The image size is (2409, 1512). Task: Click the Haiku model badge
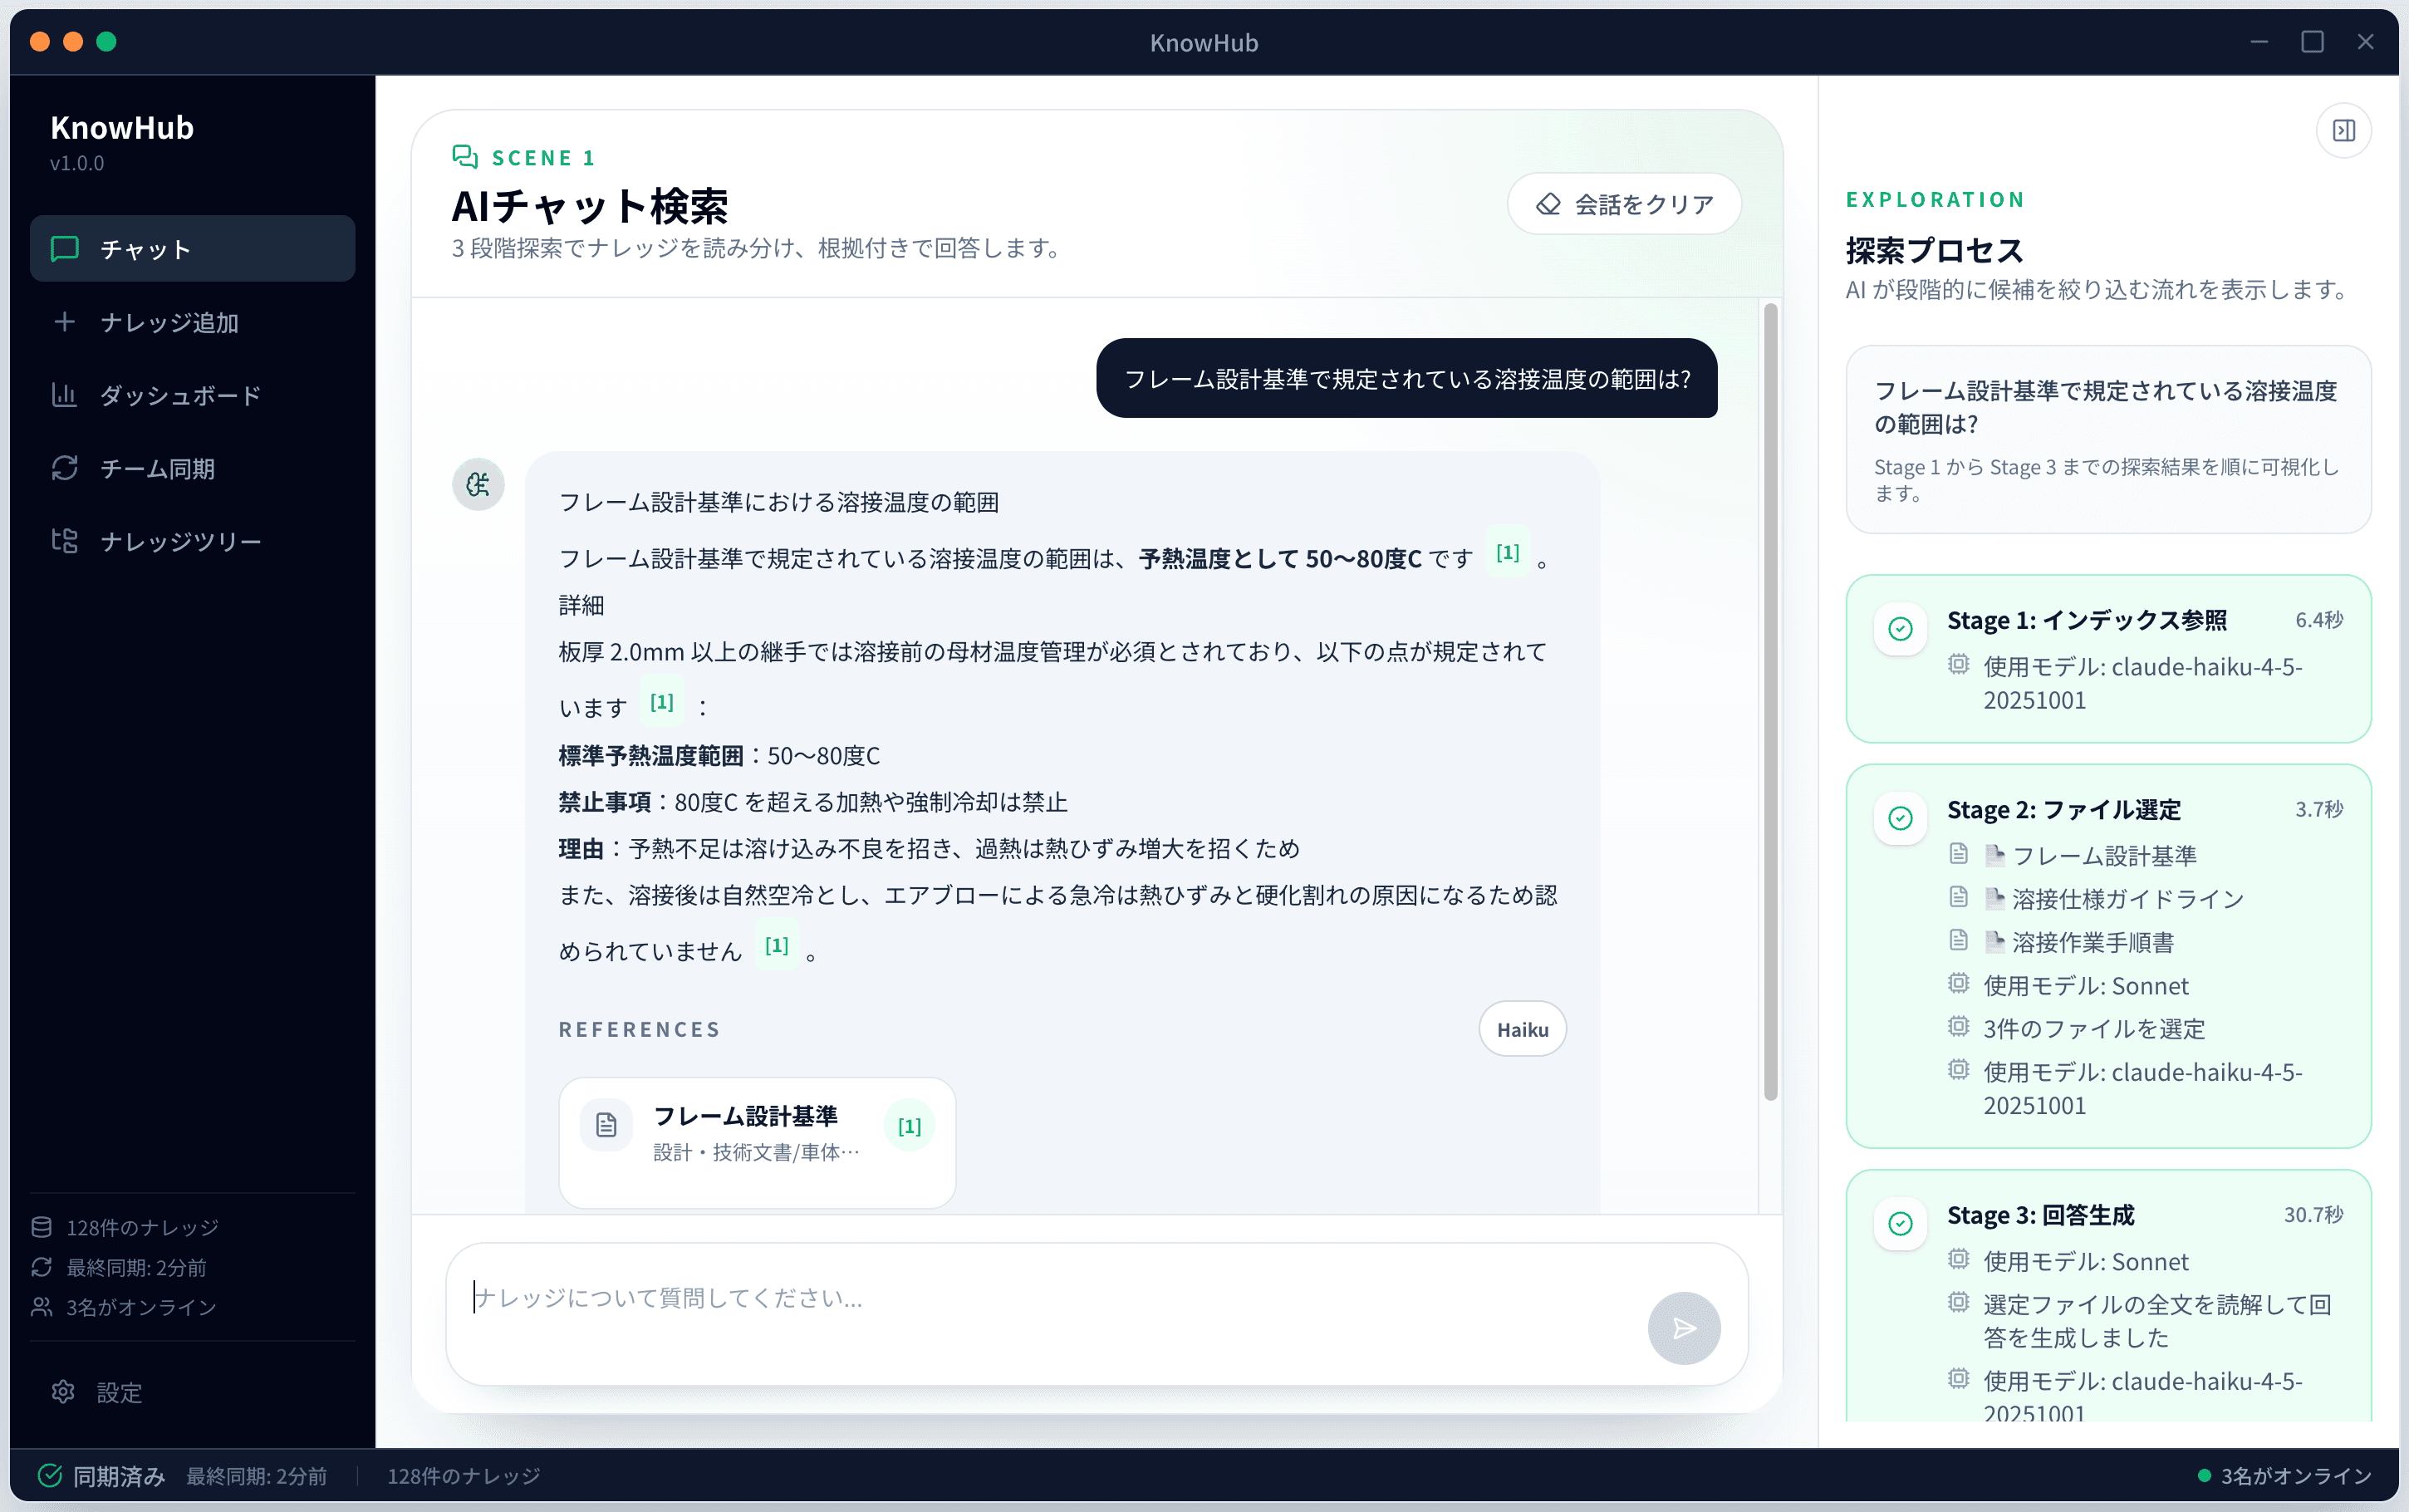1521,1028
